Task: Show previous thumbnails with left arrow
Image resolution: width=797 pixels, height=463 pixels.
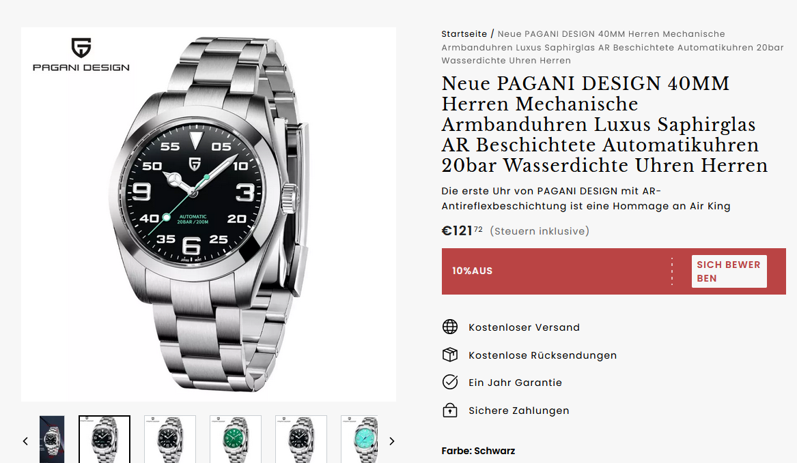Action: [25, 441]
